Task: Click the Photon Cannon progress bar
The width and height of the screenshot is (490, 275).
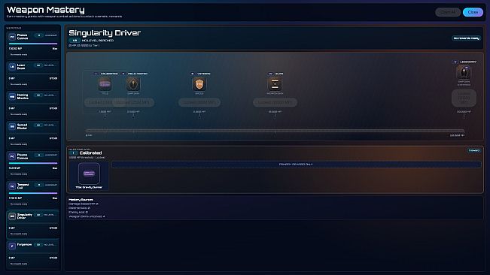Action: (33, 44)
